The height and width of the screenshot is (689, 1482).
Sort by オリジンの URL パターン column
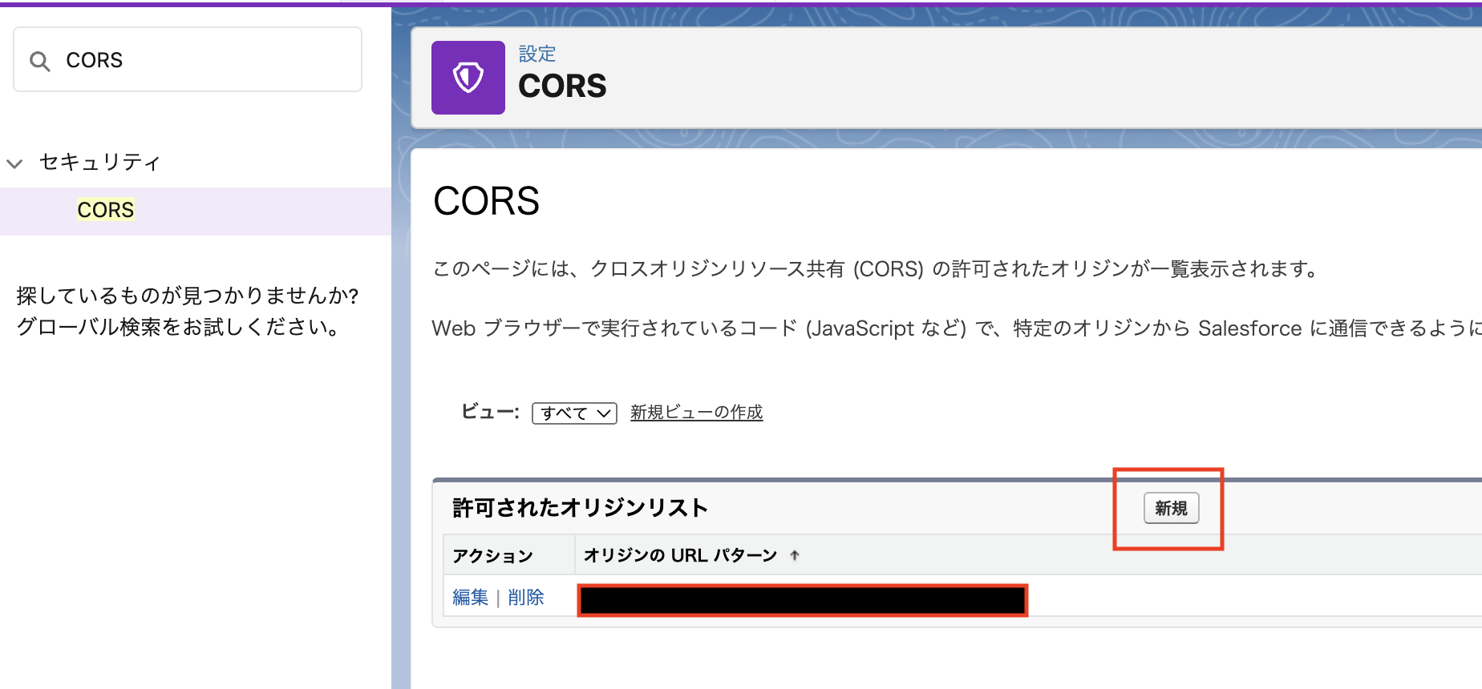[x=680, y=555]
